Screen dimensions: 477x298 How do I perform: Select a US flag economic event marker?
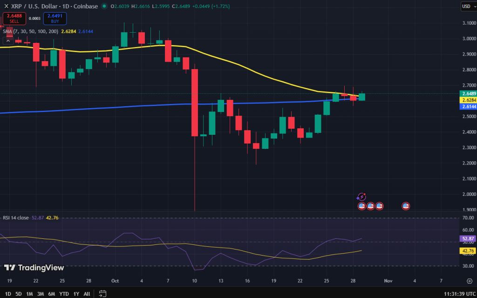tap(361, 206)
